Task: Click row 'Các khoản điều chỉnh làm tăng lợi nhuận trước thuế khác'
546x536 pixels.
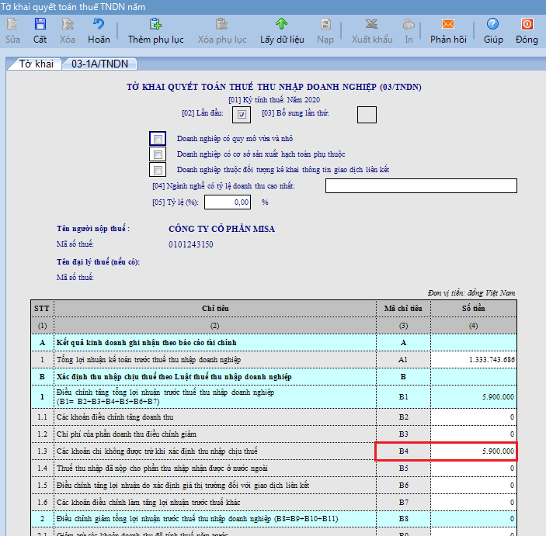Action: (x=273, y=503)
